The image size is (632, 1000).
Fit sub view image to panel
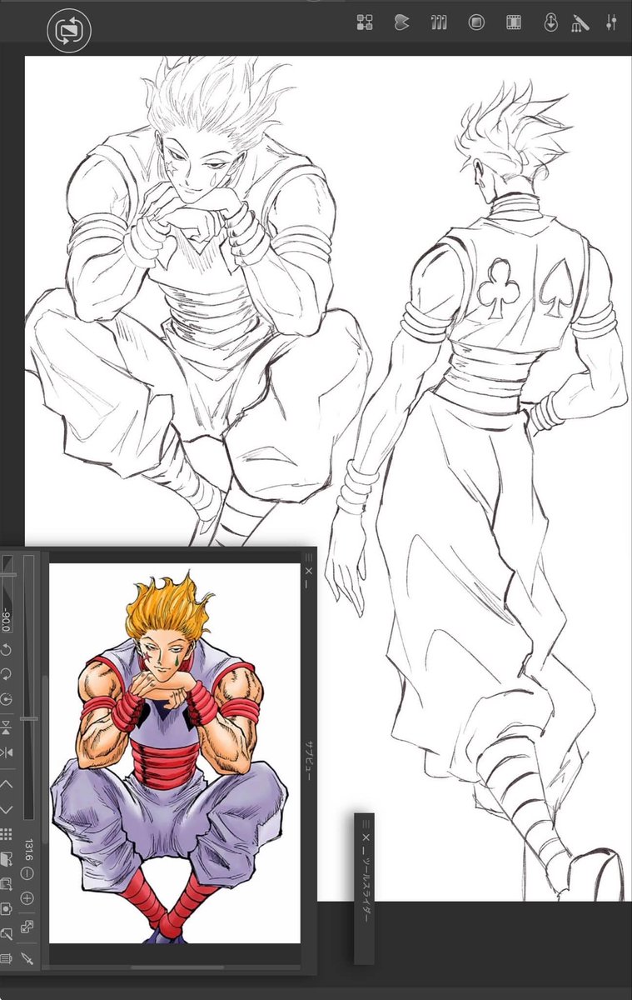[x=27, y=927]
